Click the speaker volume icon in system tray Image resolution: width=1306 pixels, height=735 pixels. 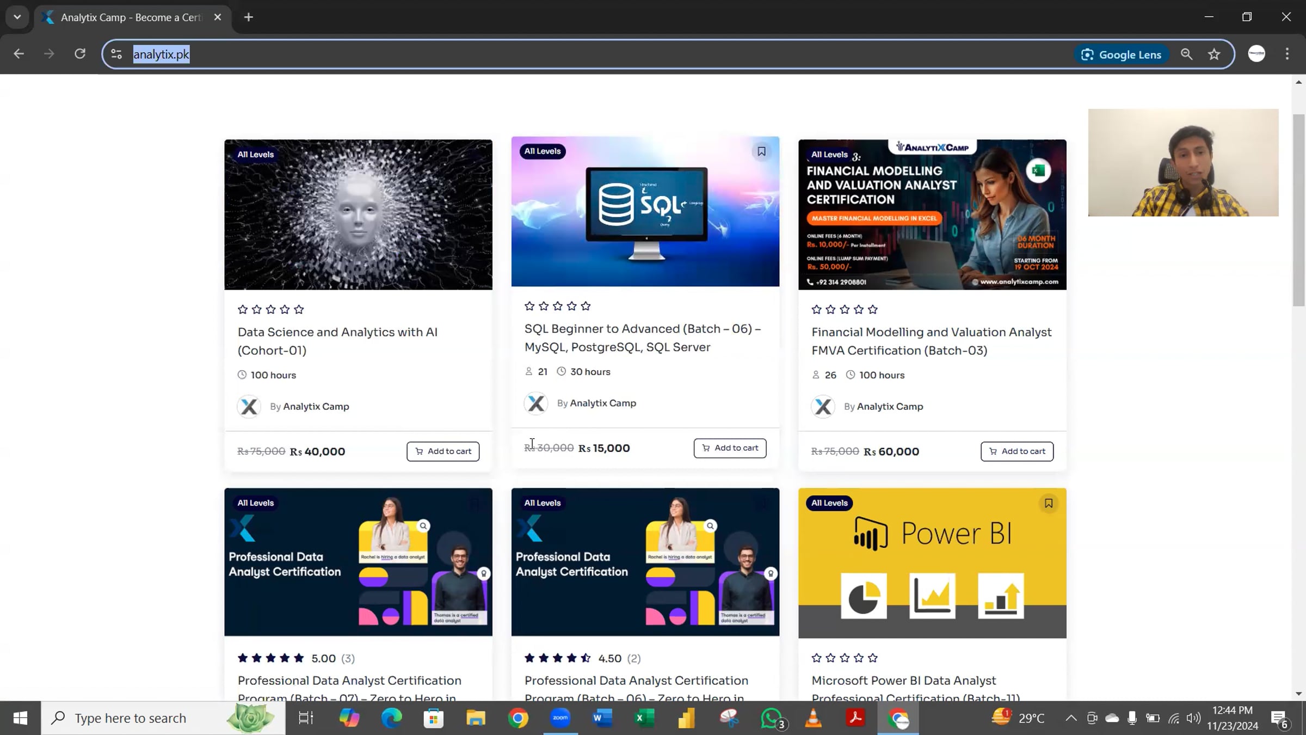(x=1193, y=718)
